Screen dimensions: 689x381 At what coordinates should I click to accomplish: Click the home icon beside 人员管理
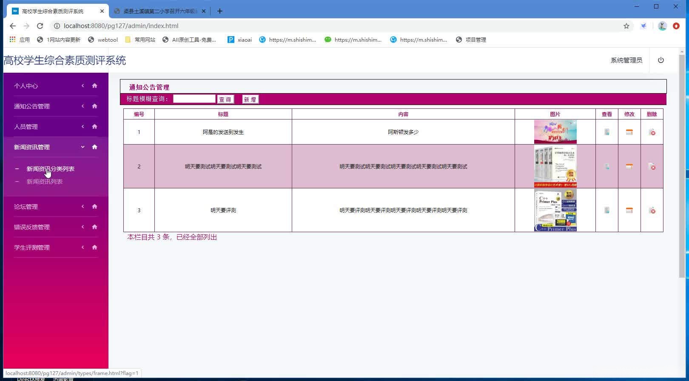tap(94, 126)
